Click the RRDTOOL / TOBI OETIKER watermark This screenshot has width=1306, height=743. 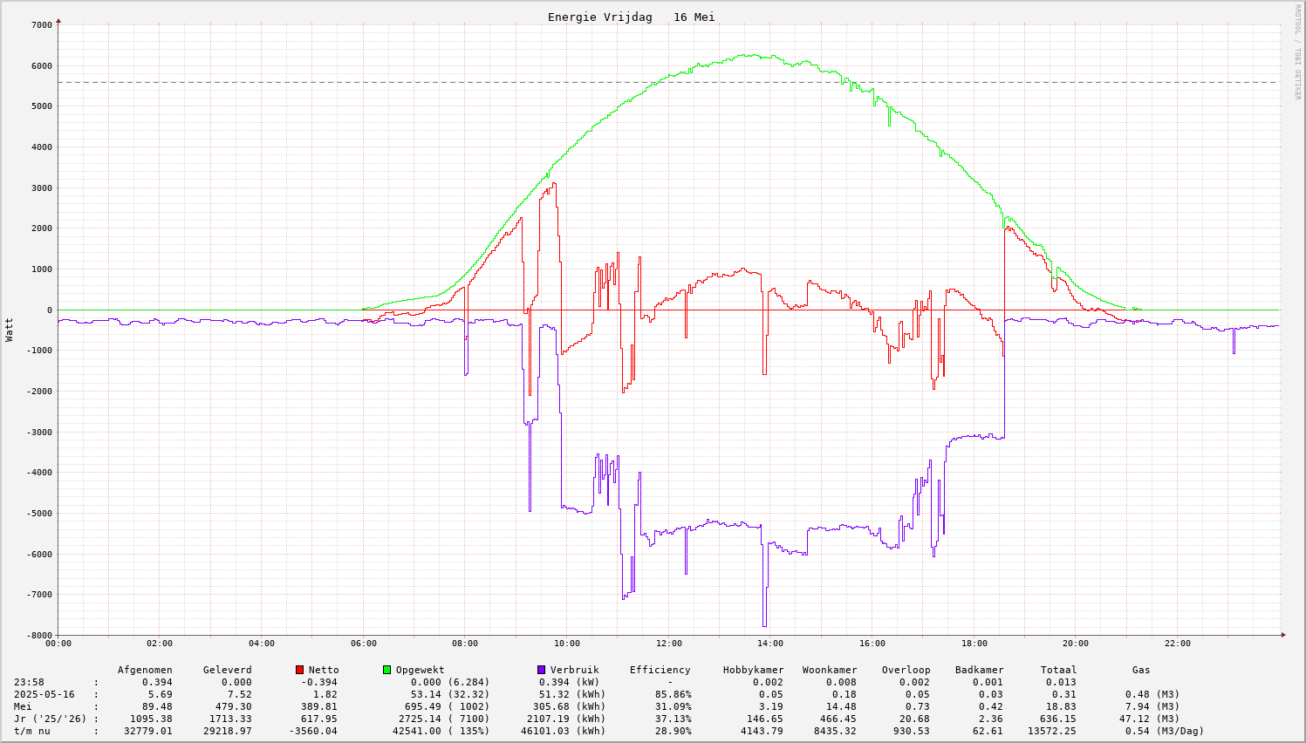[1297, 51]
